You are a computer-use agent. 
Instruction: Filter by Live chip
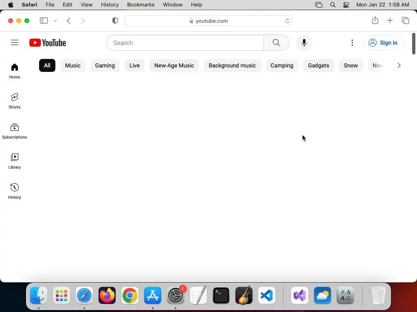[134, 65]
